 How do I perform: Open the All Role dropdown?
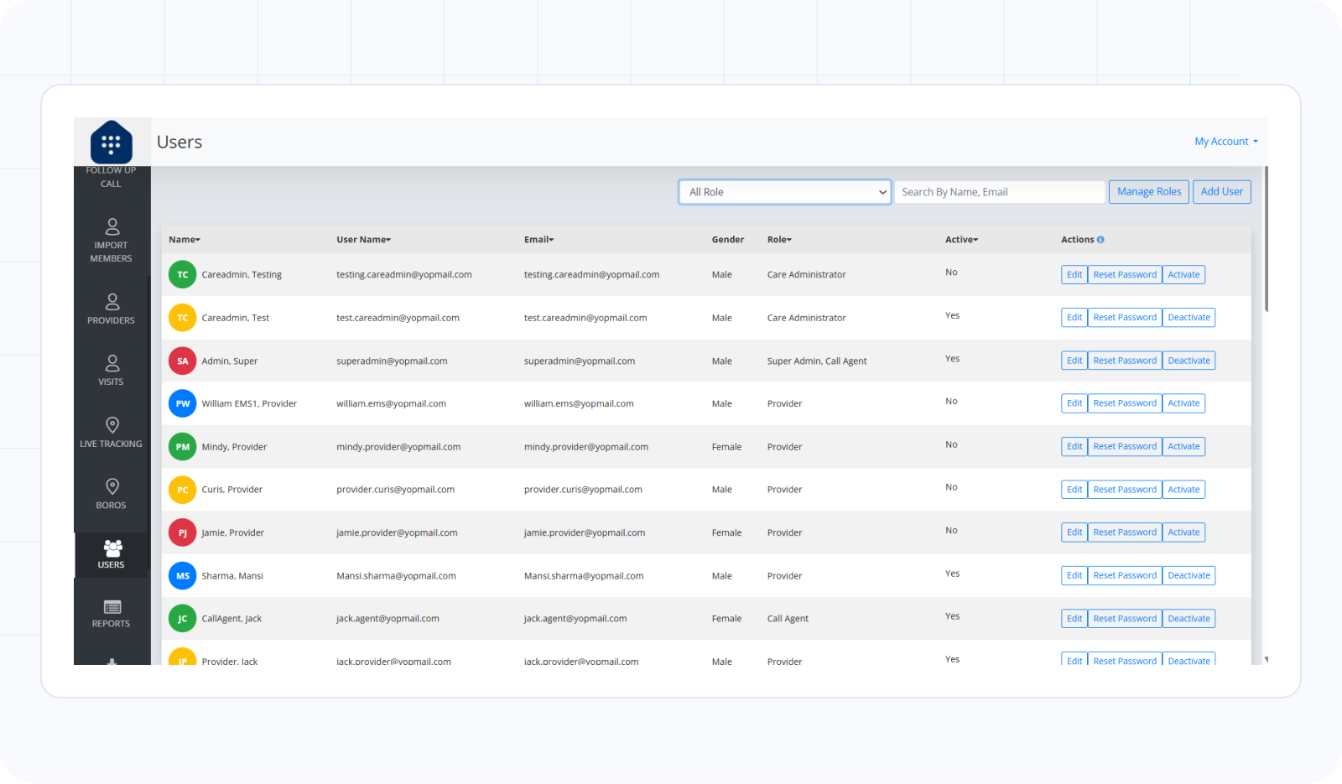click(x=784, y=192)
